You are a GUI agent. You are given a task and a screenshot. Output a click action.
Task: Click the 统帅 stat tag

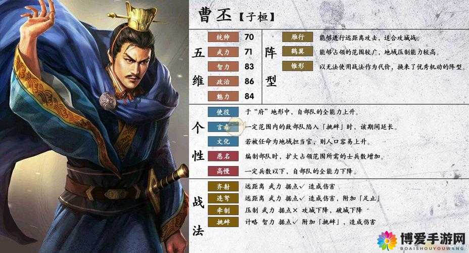click(x=223, y=37)
